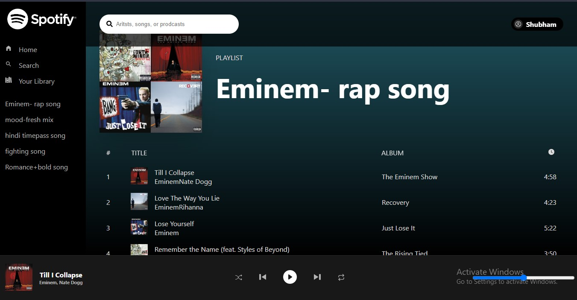Open the Eminem- rap song playlist in sidebar

click(33, 104)
